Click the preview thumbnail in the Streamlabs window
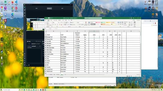 click(35, 24)
